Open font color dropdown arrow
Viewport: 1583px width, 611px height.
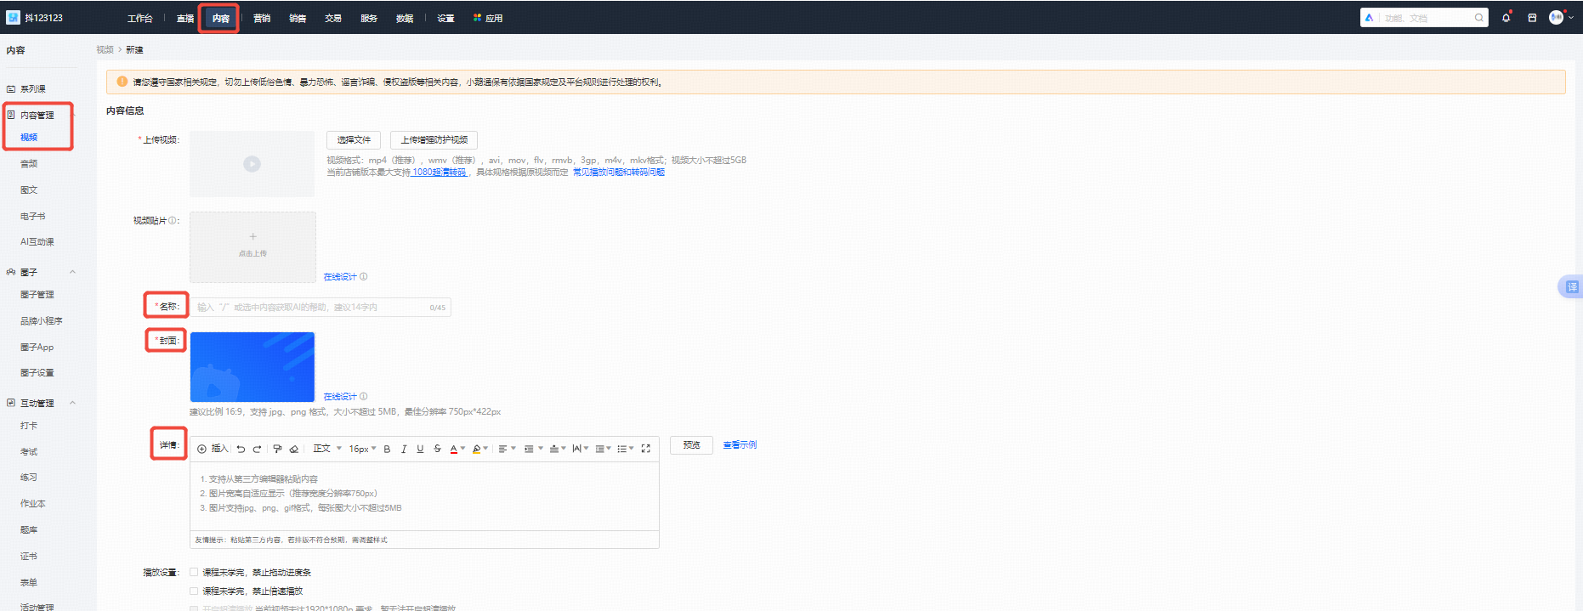click(462, 449)
